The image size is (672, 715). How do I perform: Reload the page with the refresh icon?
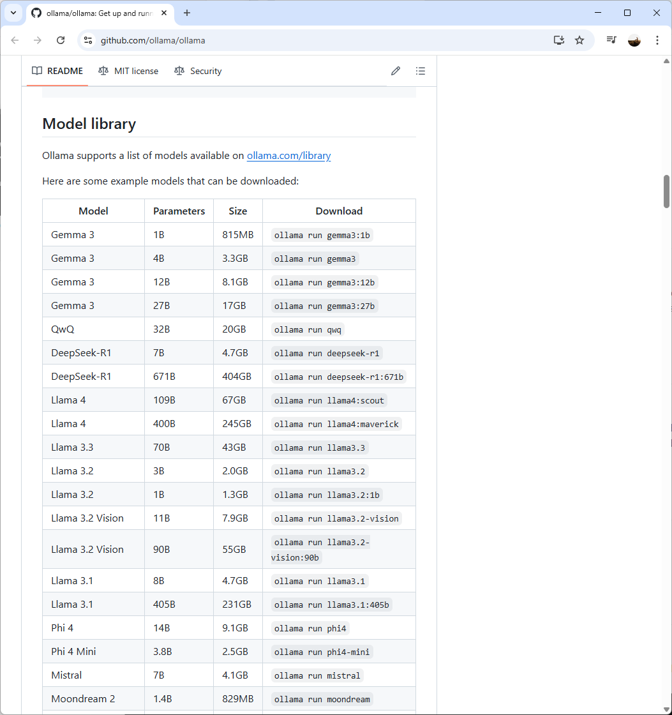coord(61,40)
